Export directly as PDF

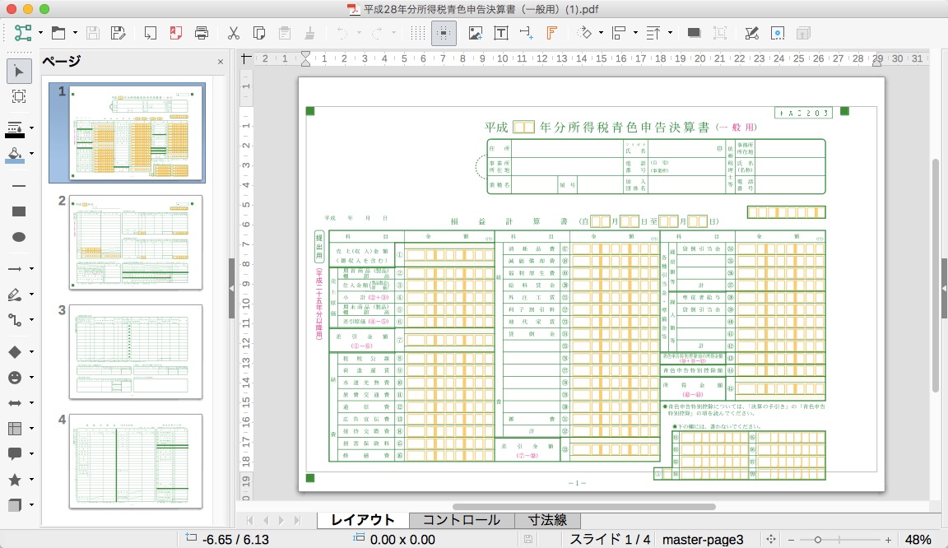pyautogui.click(x=176, y=33)
